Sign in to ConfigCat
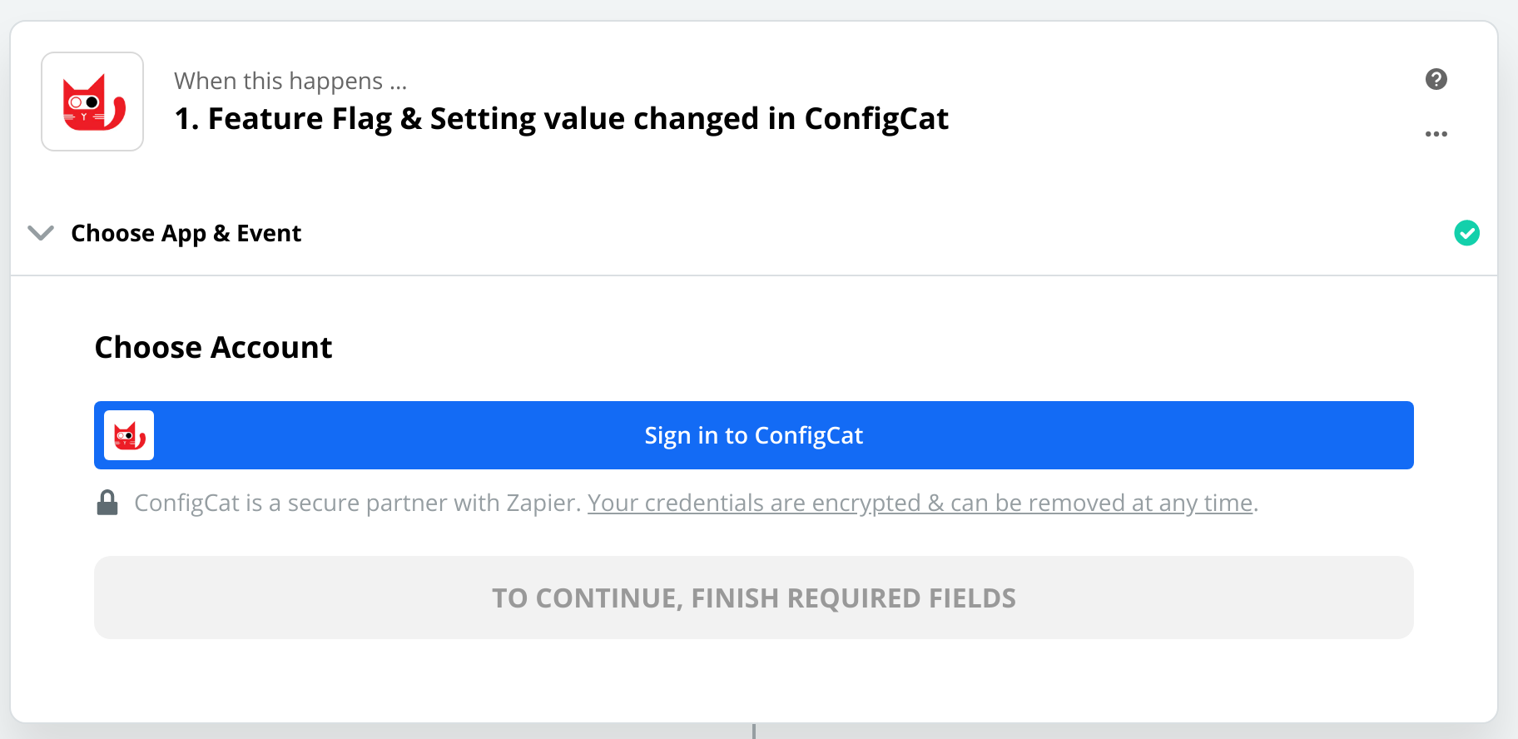 [x=753, y=434]
